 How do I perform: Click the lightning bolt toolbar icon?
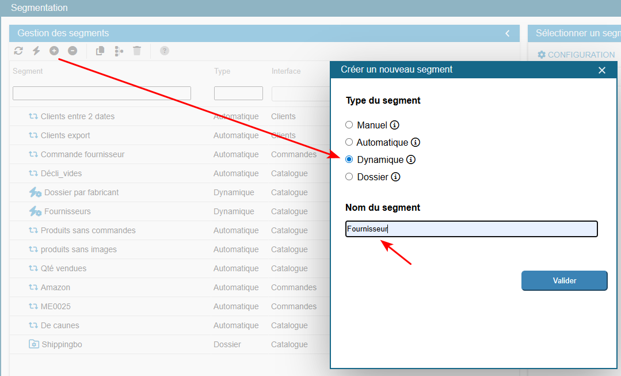coord(36,51)
